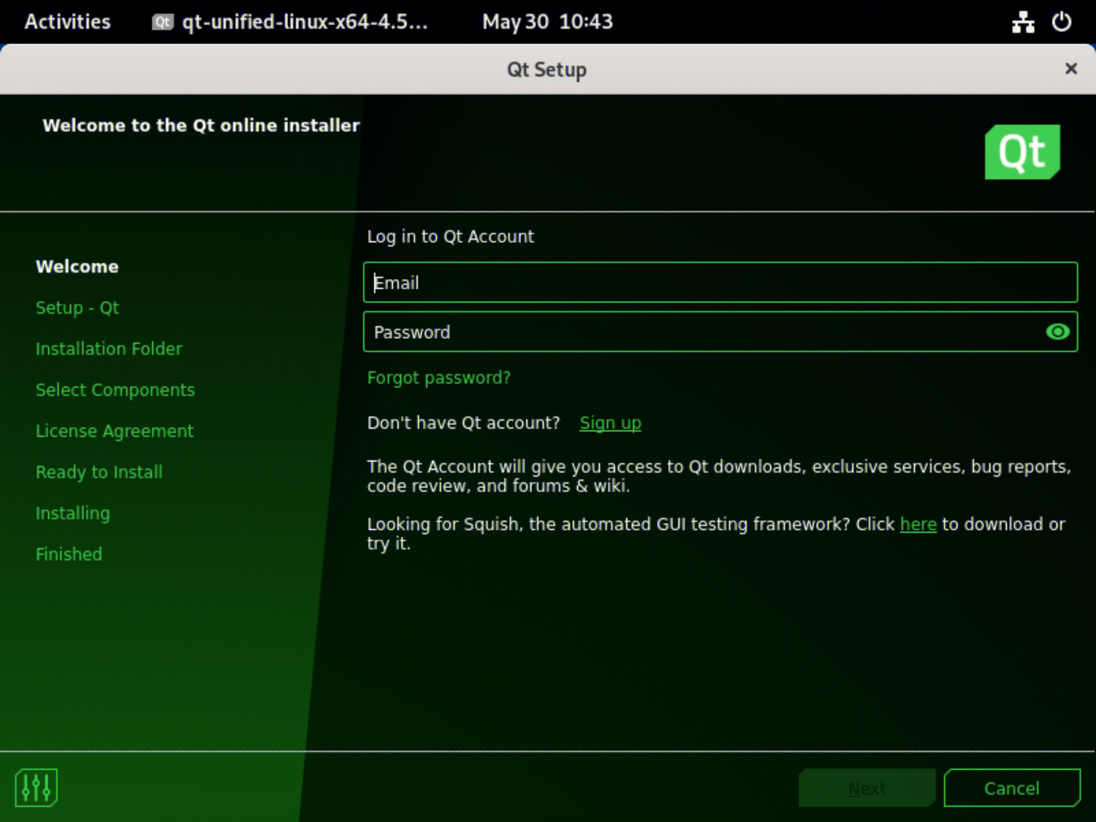Open the clock showing May 30 10:43
The image size is (1096, 822).
(547, 22)
